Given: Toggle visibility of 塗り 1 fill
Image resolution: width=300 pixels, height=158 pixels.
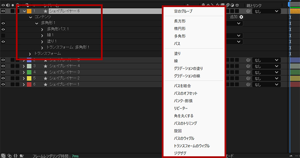Looking at the screenshot, I should (x=3, y=42).
